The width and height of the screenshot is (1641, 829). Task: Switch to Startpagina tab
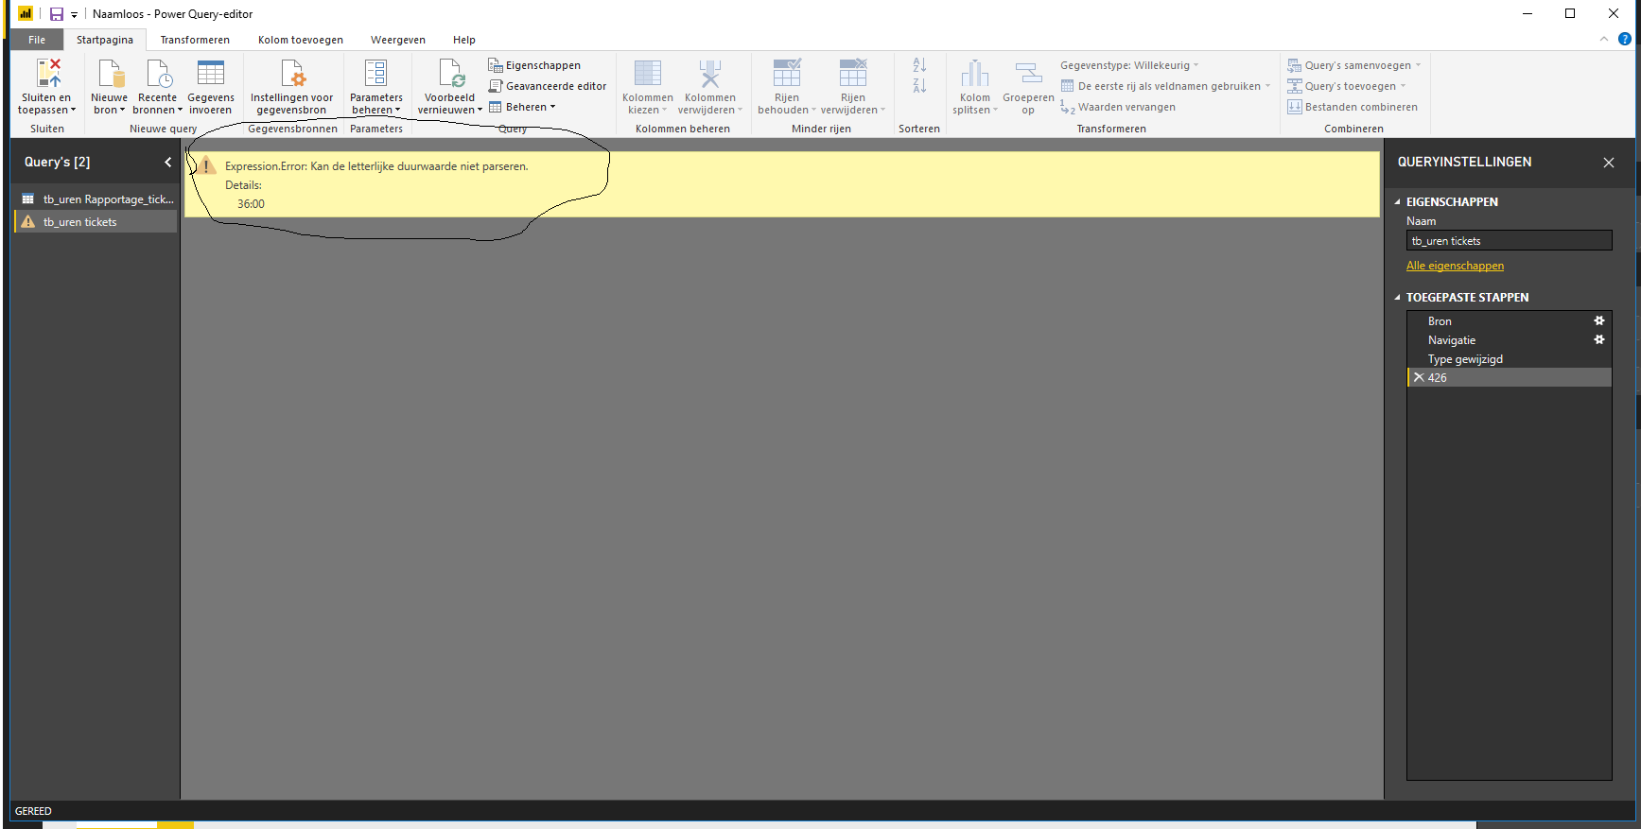105,40
